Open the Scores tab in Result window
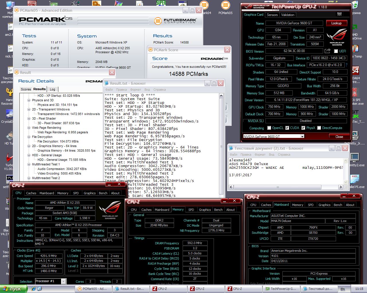Viewport: 367px width, 293px height. [x=26, y=89]
